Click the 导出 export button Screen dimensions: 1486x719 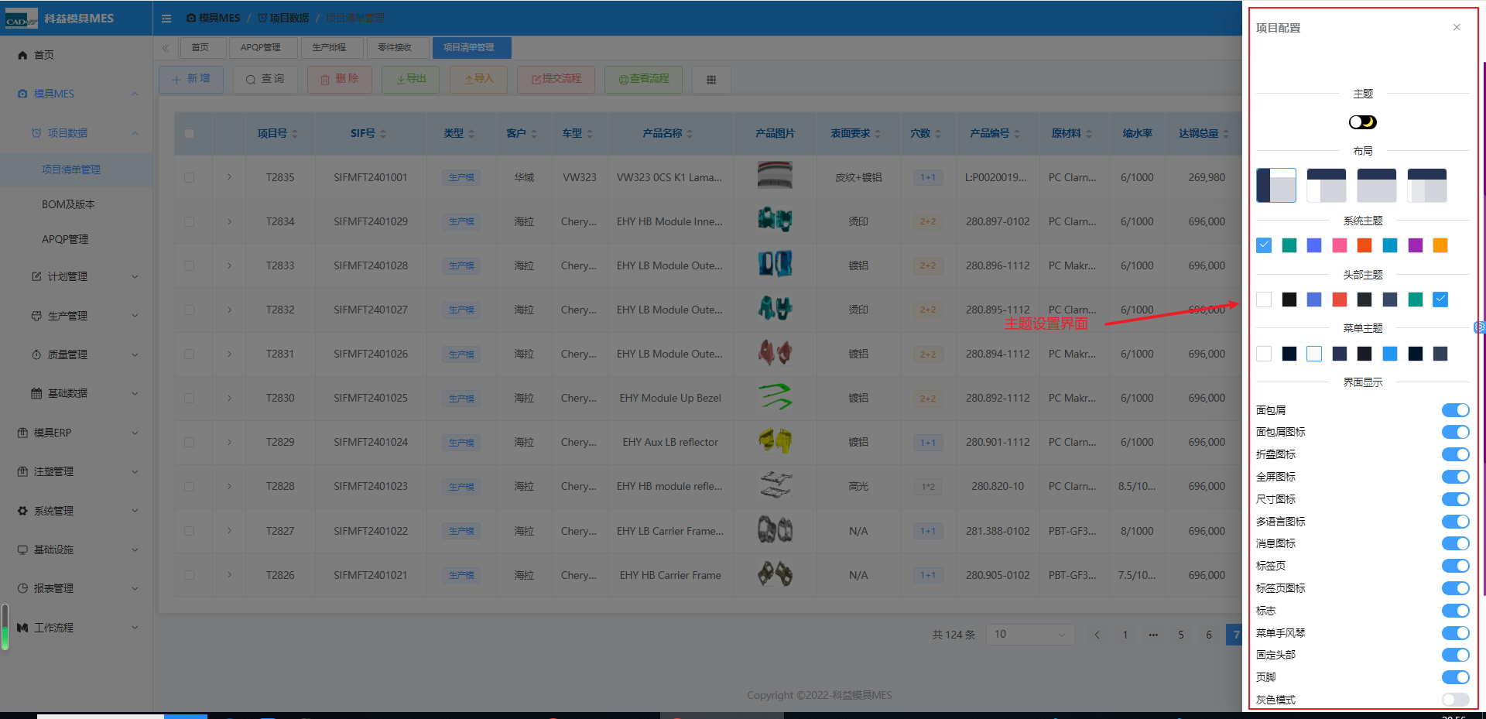[411, 79]
